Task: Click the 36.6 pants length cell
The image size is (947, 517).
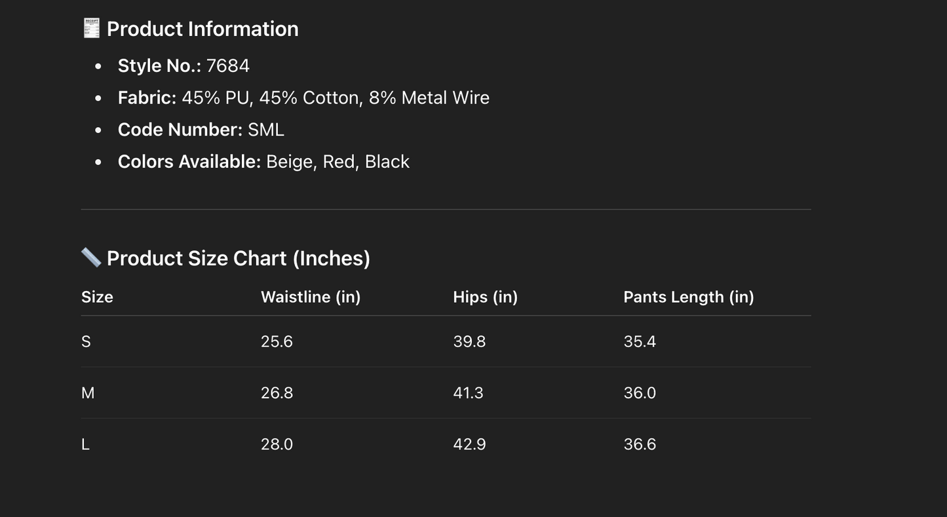Action: [x=640, y=444]
